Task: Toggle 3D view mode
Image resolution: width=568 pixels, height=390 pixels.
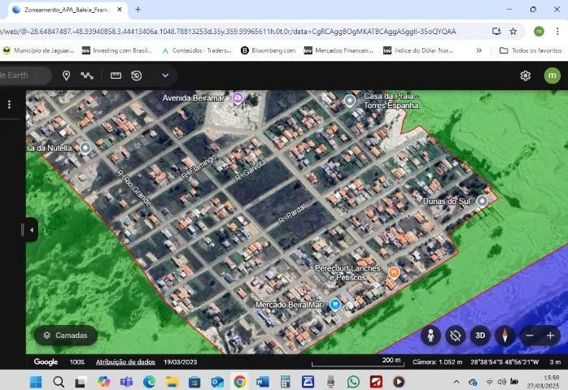Action: coord(480,336)
